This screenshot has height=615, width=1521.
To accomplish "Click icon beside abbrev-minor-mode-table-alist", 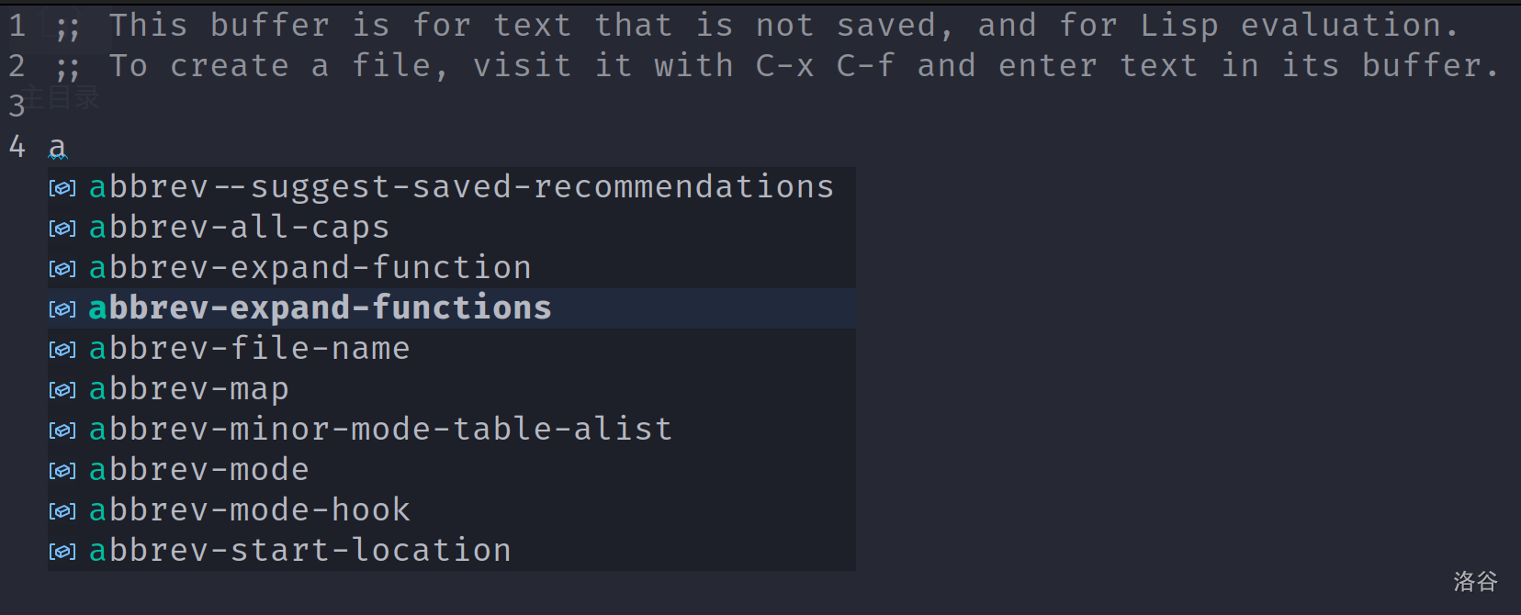I will [x=62, y=430].
